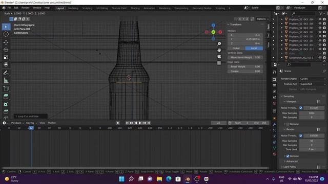Open the File menu

[x=9, y=8]
